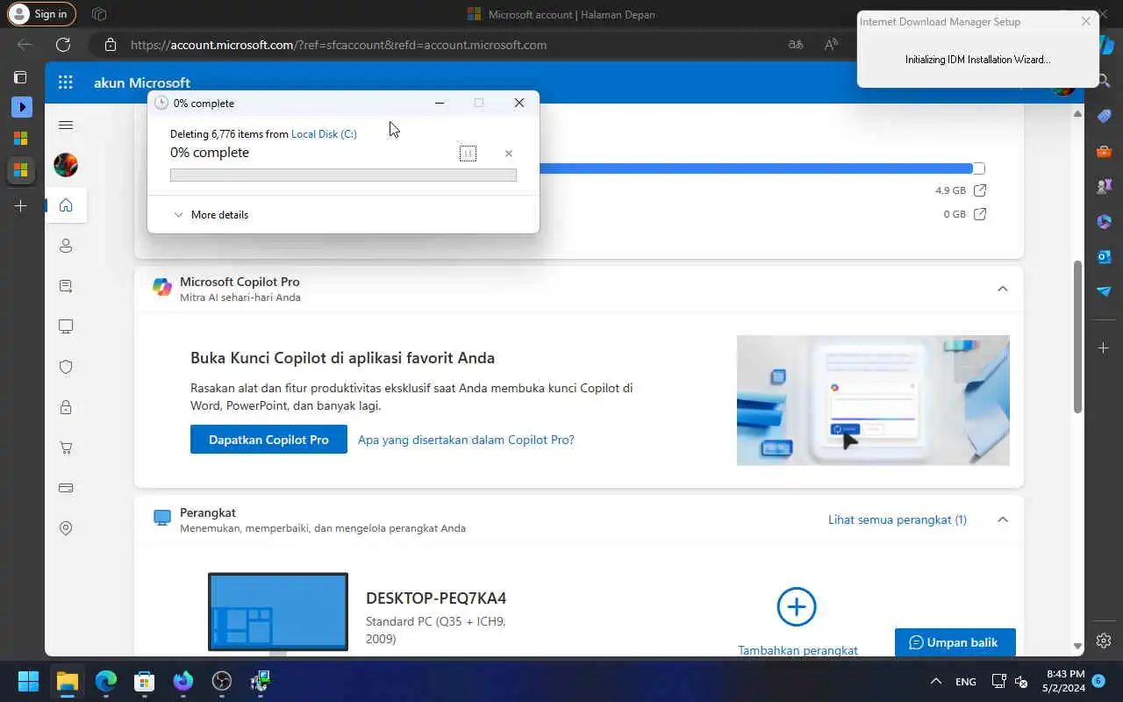
Task: Click the add device plus circle
Action: [x=797, y=606]
